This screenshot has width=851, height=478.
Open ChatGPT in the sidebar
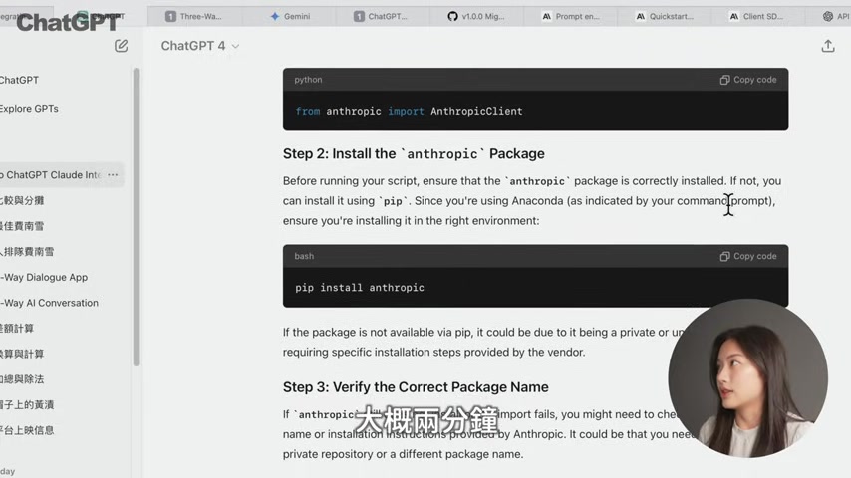click(19, 80)
